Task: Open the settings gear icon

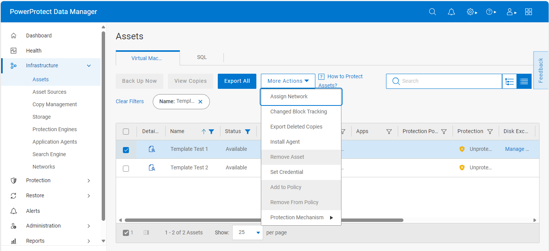Action: pyautogui.click(x=470, y=11)
